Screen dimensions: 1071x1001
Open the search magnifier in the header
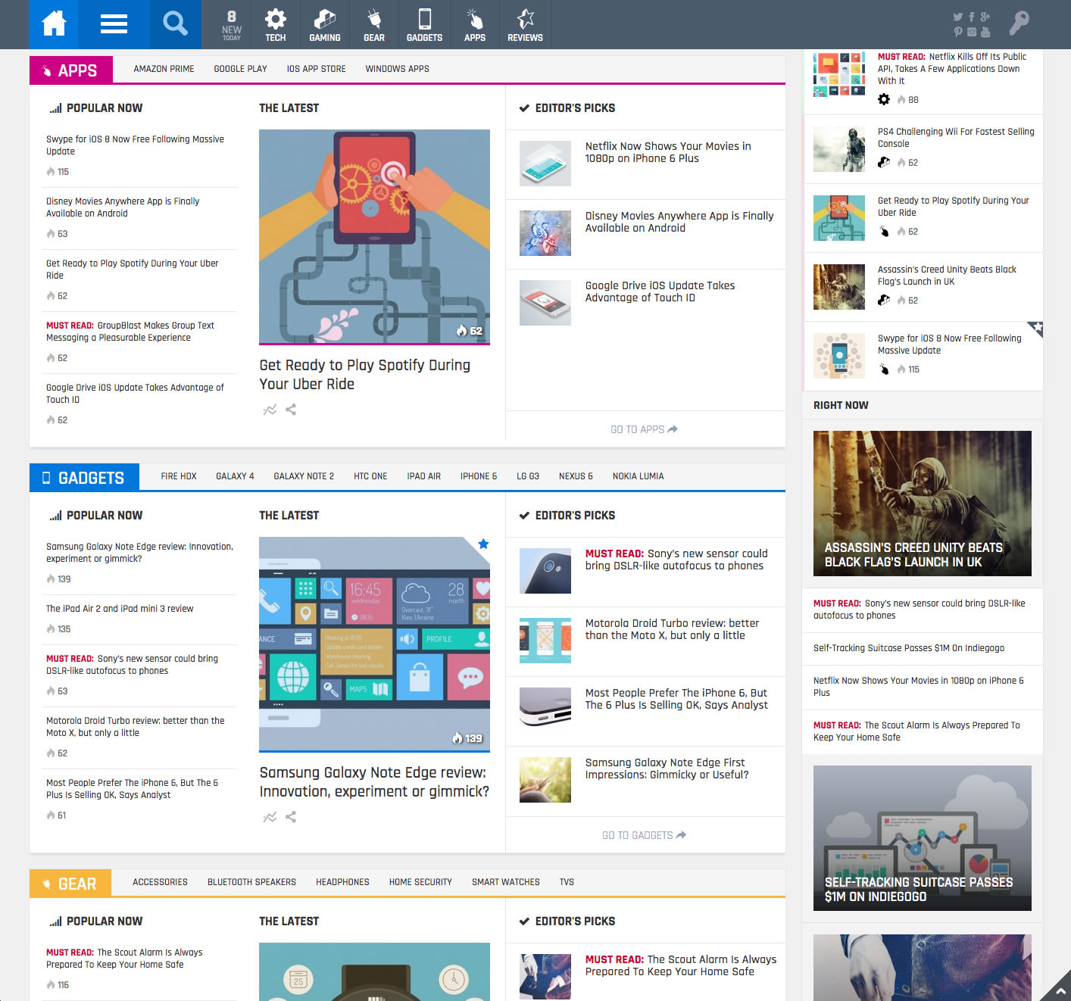pyautogui.click(x=175, y=24)
